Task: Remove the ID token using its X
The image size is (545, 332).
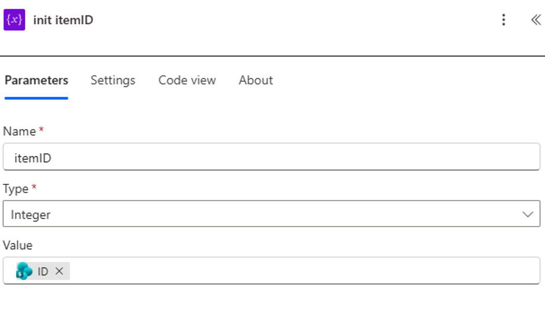Action: pyautogui.click(x=59, y=271)
